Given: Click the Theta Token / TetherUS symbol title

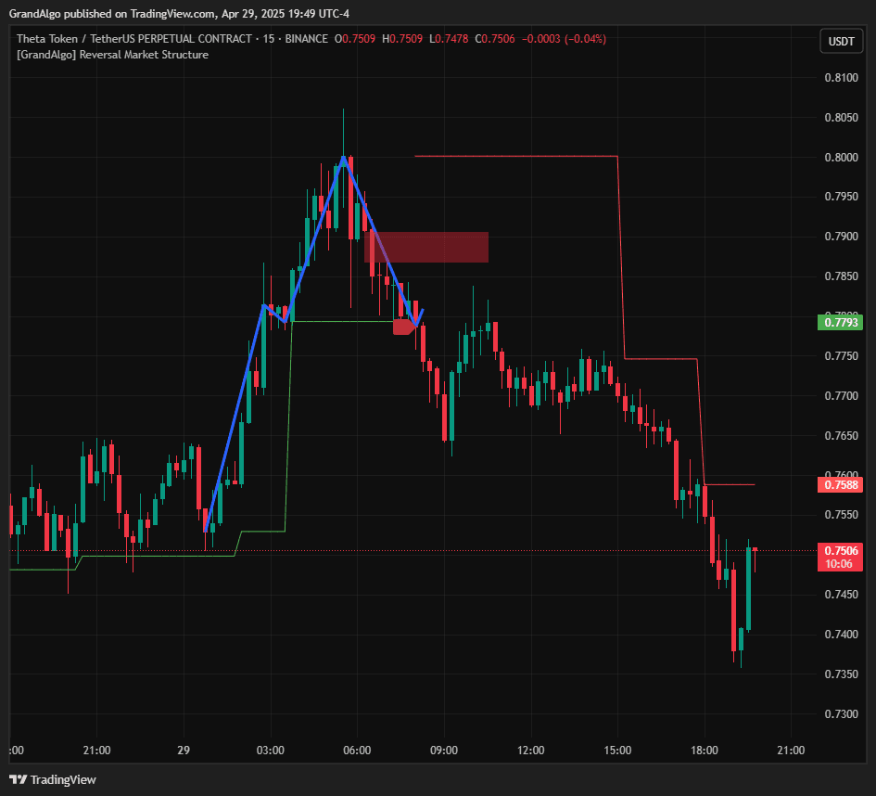Looking at the screenshot, I should [x=134, y=39].
